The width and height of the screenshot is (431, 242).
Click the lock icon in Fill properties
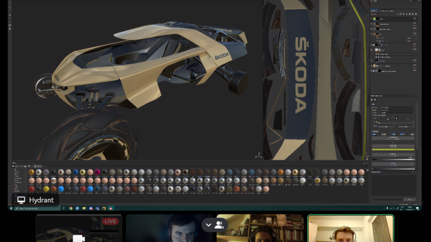coord(397,118)
